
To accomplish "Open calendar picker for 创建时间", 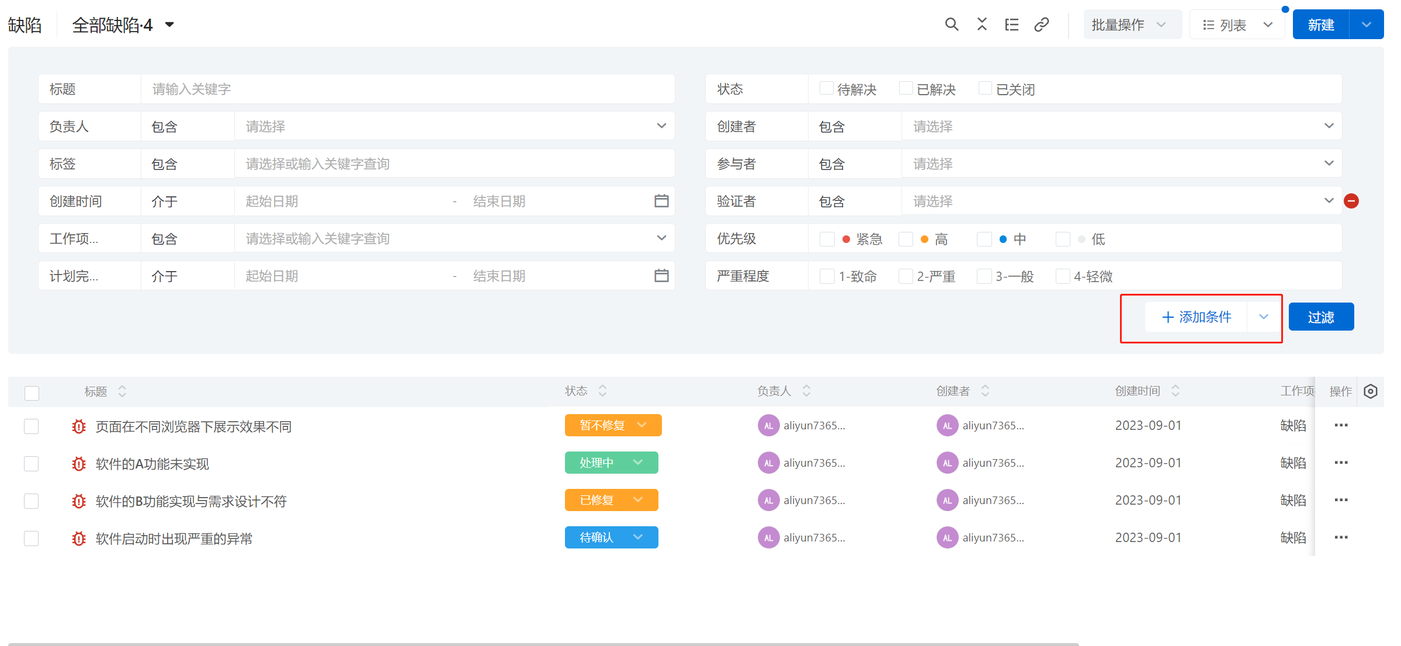I will [x=661, y=201].
